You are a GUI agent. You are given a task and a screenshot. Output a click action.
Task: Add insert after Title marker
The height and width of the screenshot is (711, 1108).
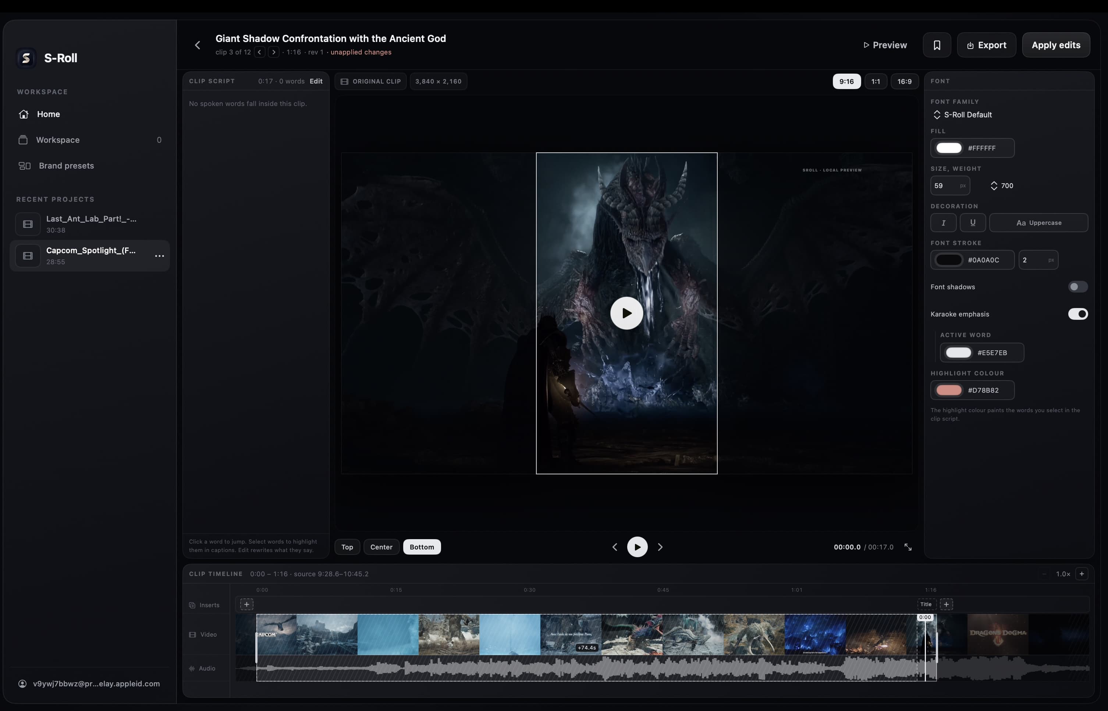tap(946, 604)
